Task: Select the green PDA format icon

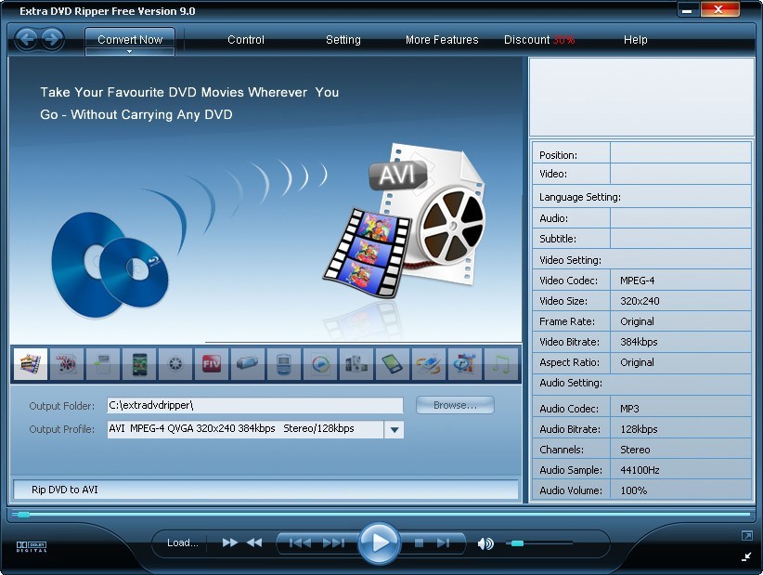Action: click(393, 364)
